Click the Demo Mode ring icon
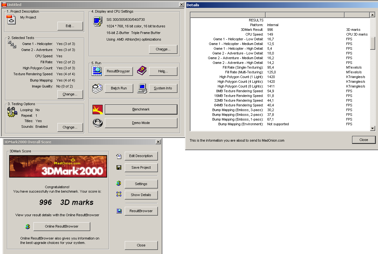This screenshot has width=378, height=254. pyautogui.click(x=97, y=123)
